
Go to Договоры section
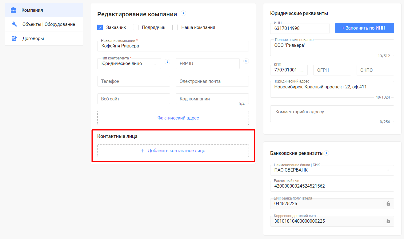[44, 38]
